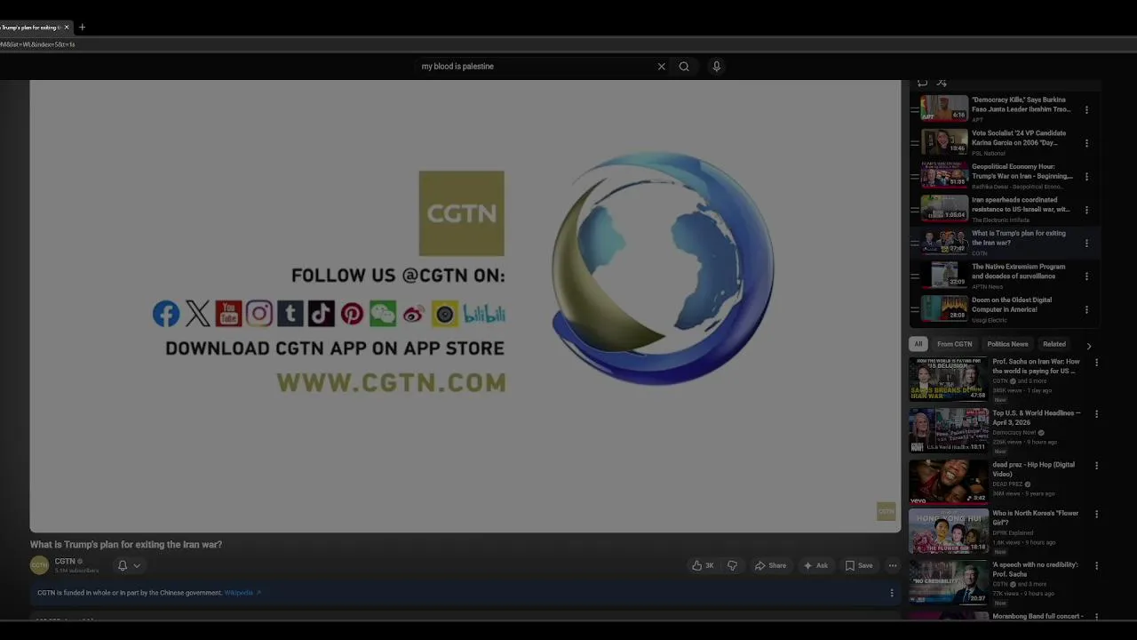
Task: Click the video player area
Action: tap(465, 306)
